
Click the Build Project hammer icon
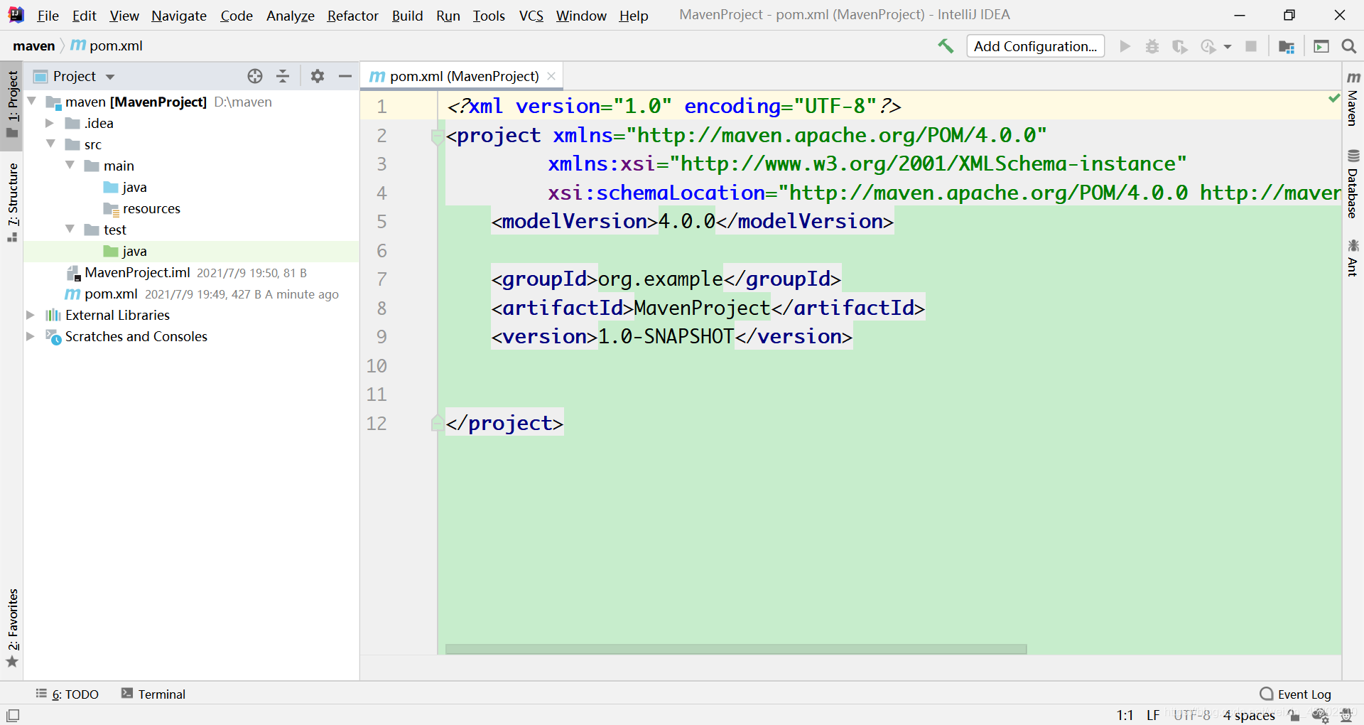point(946,46)
